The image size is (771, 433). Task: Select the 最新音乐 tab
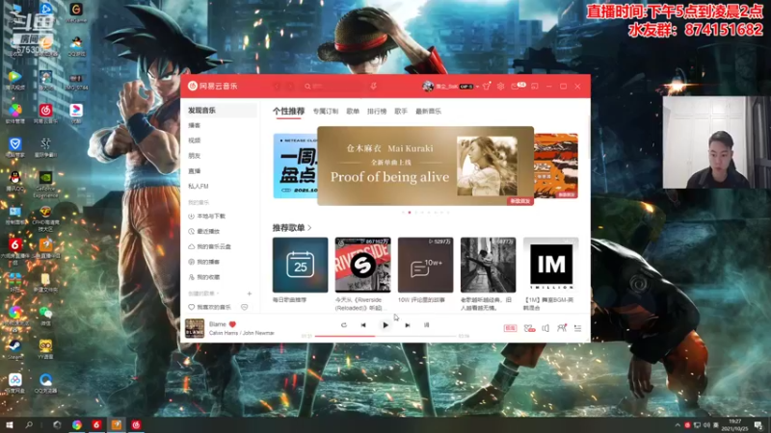(428, 112)
